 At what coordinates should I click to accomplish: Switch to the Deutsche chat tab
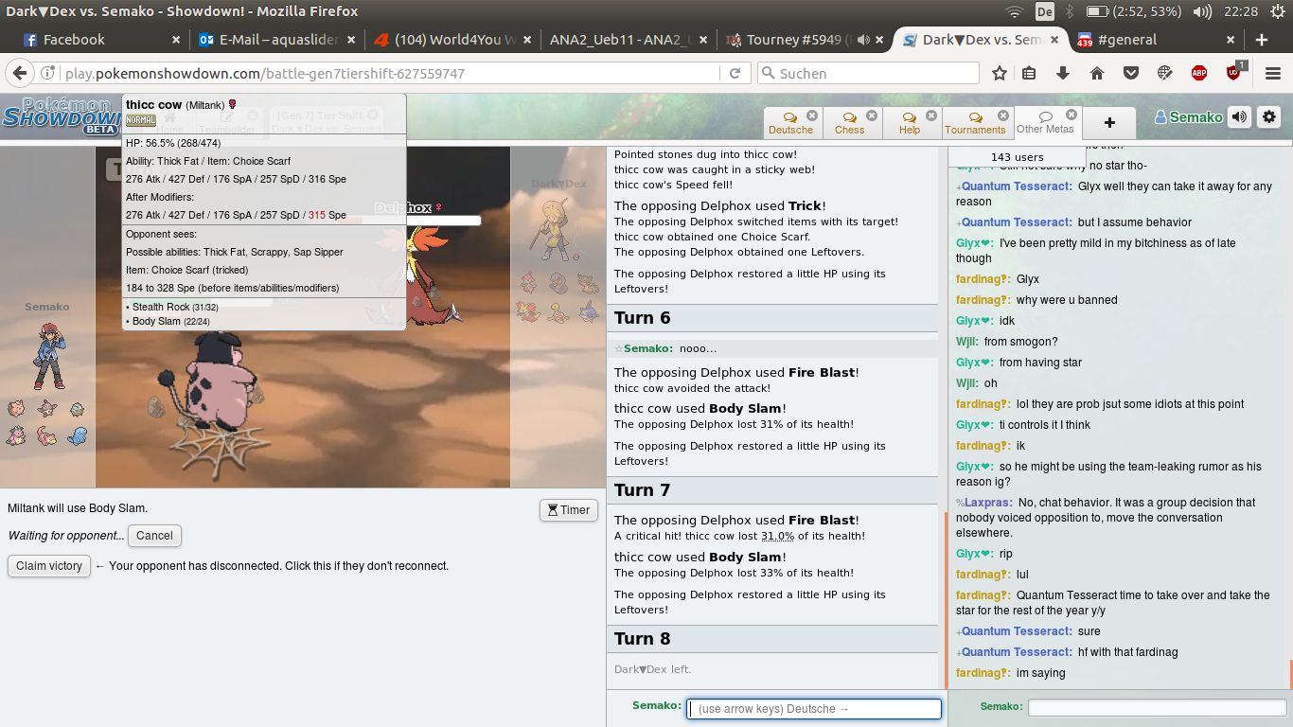[790, 123]
